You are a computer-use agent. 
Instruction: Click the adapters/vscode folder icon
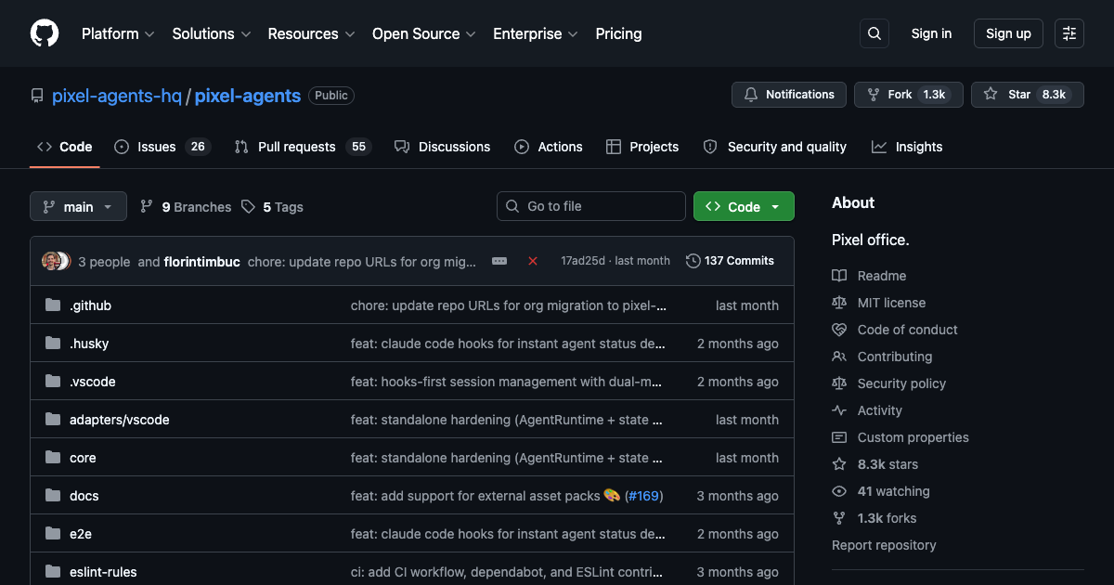tap(53, 420)
